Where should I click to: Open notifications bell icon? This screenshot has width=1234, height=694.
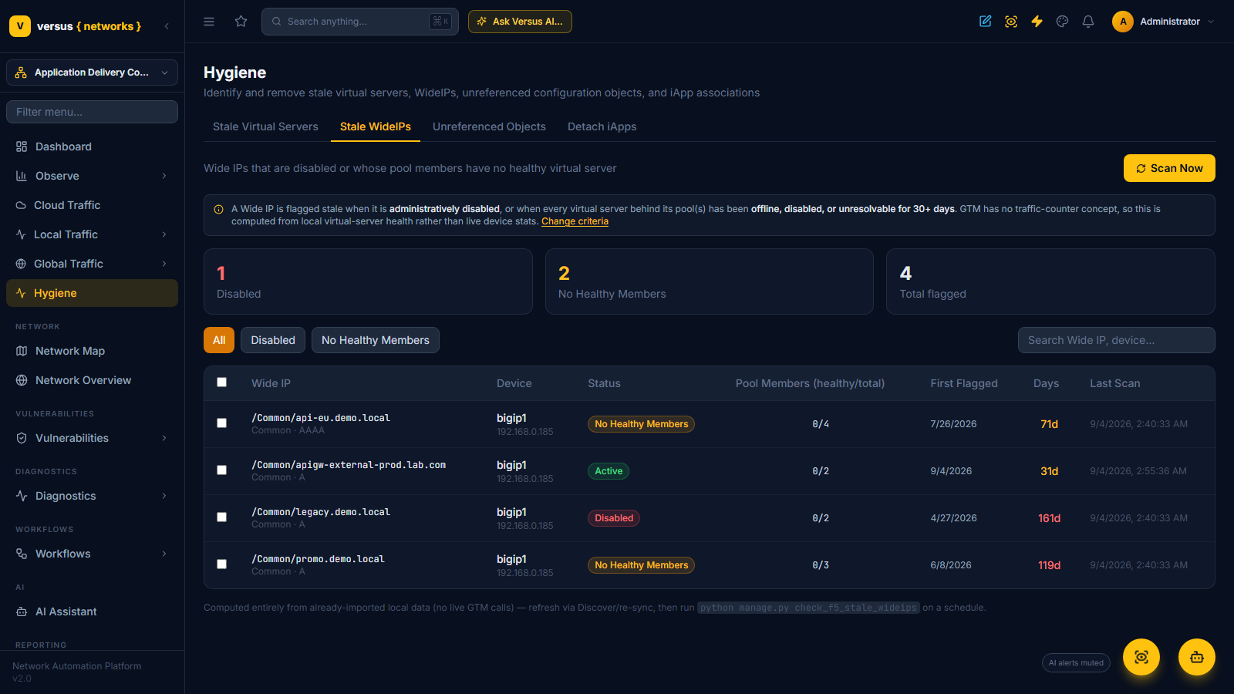pos(1088,22)
